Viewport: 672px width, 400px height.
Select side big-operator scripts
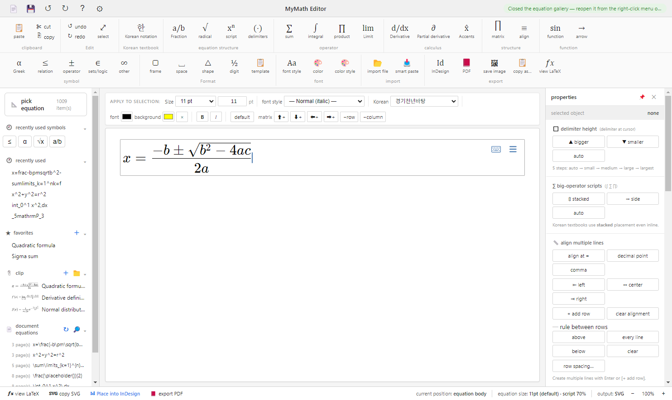click(633, 199)
